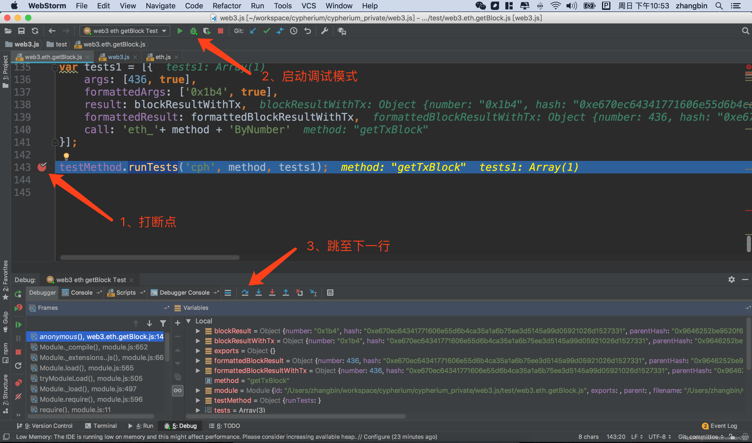The height and width of the screenshot is (443, 752).
Task: Open the VCS menu
Action: click(308, 6)
